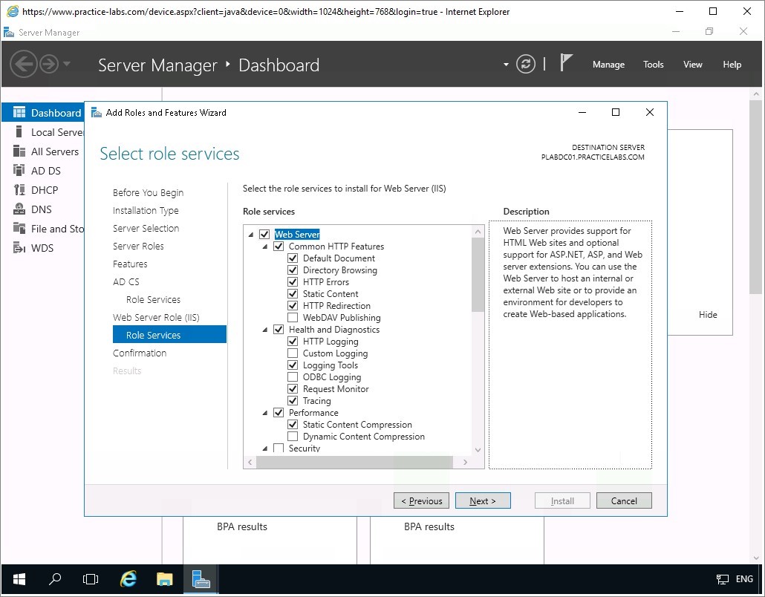This screenshot has height=597, width=765.
Task: Select the File and Storage icon
Action: (19, 228)
